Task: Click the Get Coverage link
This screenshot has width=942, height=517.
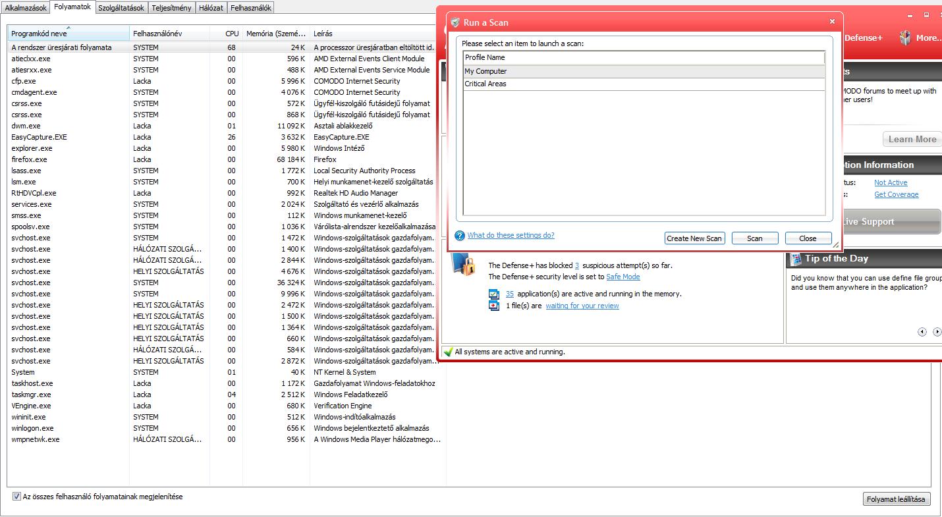Action: pyautogui.click(x=896, y=194)
